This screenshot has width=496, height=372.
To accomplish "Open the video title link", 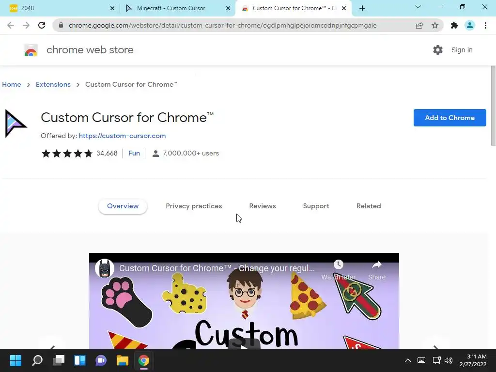I will tap(217, 268).
